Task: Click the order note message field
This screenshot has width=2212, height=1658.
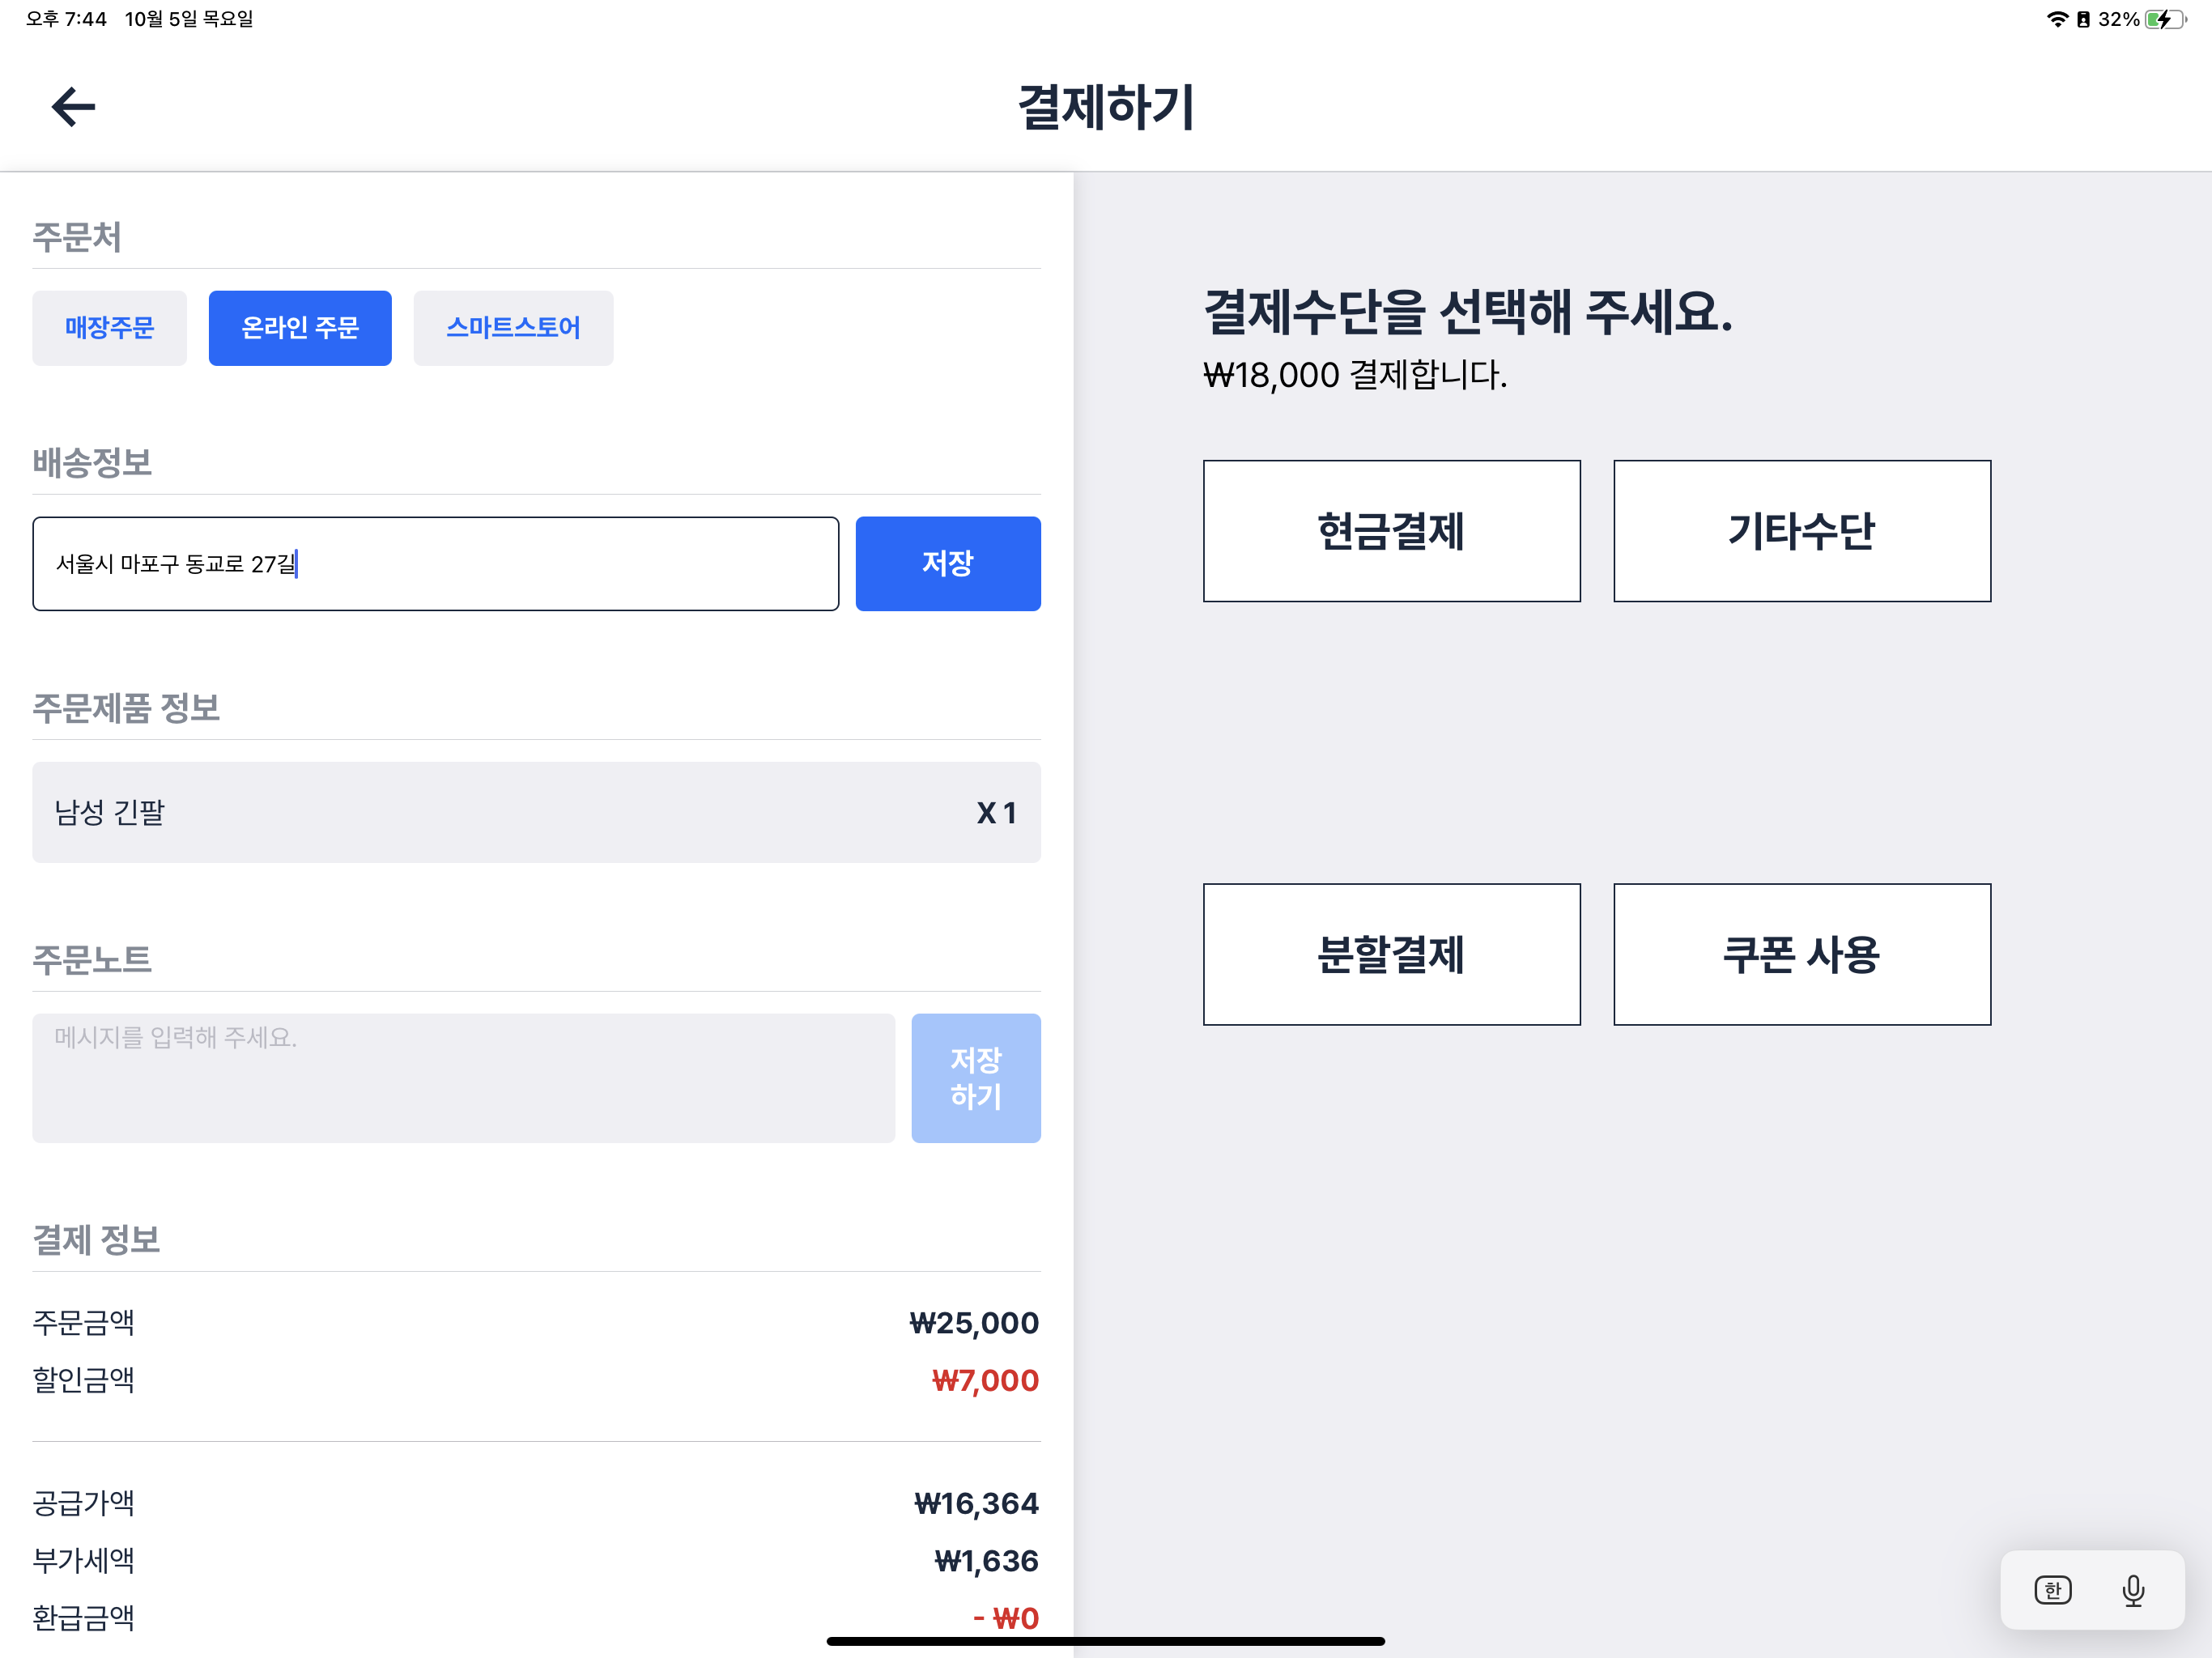Action: pyautogui.click(x=463, y=1078)
